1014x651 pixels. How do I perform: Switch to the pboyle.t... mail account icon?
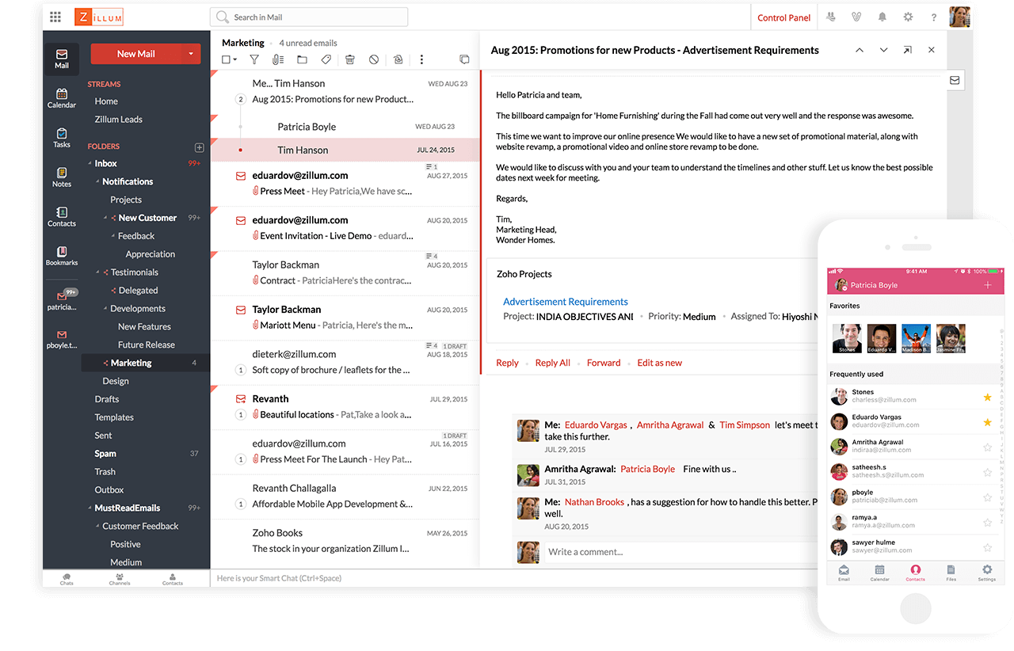[62, 339]
